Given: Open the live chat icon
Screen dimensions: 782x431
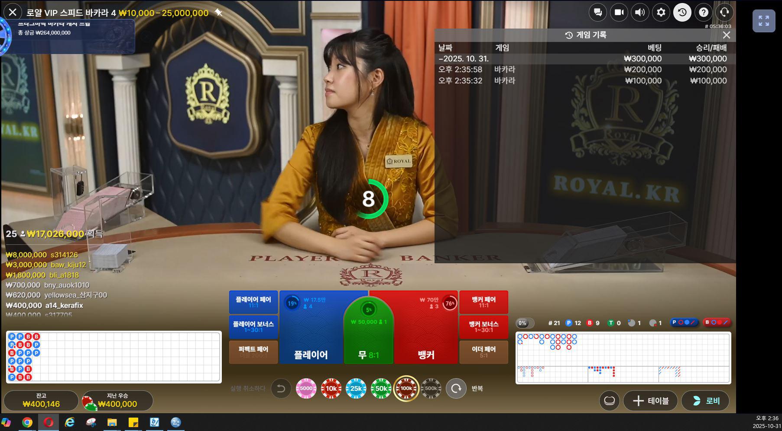Looking at the screenshot, I should (x=598, y=13).
